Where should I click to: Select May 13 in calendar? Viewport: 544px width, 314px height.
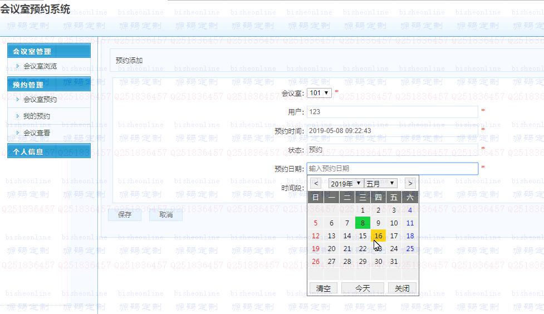coord(331,236)
